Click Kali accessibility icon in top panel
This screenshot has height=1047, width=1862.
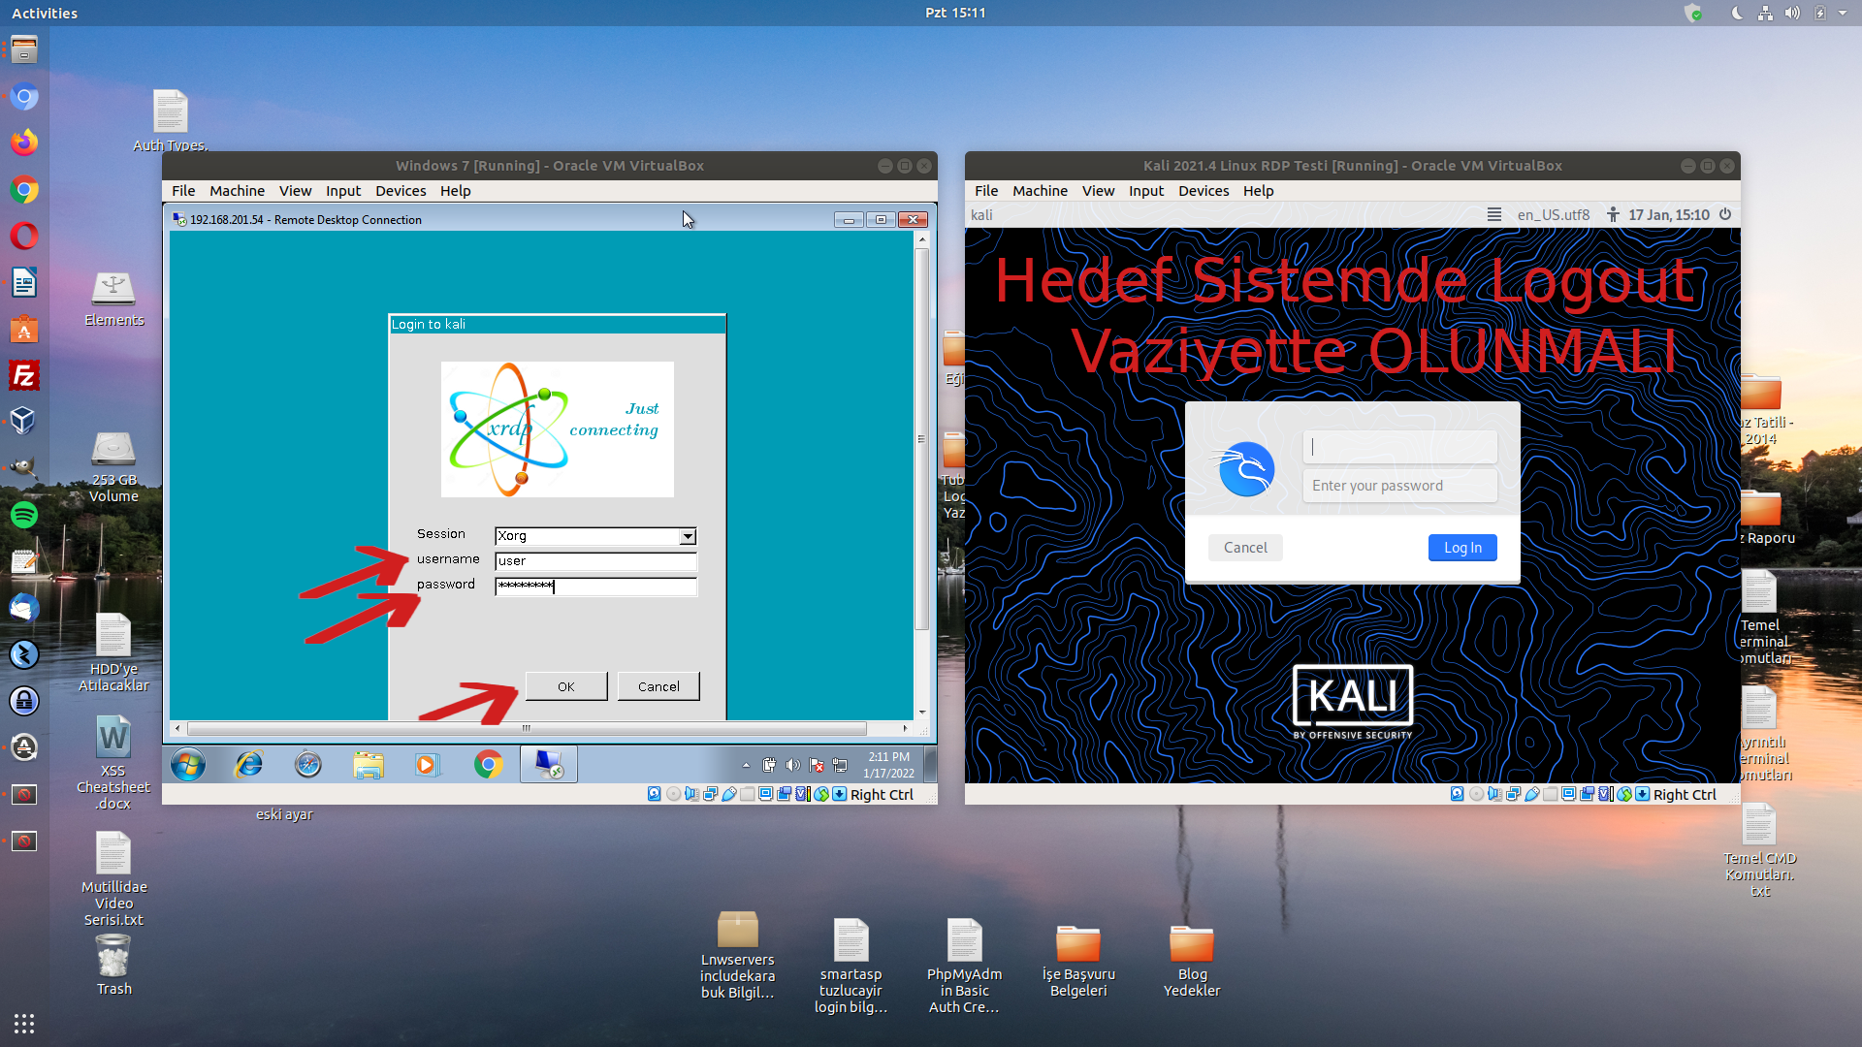pos(1612,214)
